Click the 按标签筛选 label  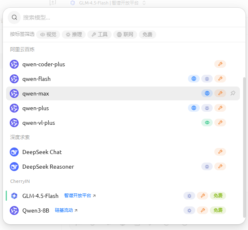[22, 34]
